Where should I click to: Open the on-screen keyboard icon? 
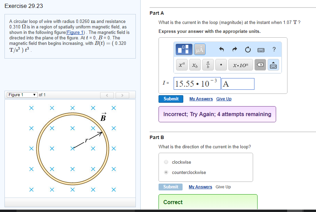pos(261,49)
